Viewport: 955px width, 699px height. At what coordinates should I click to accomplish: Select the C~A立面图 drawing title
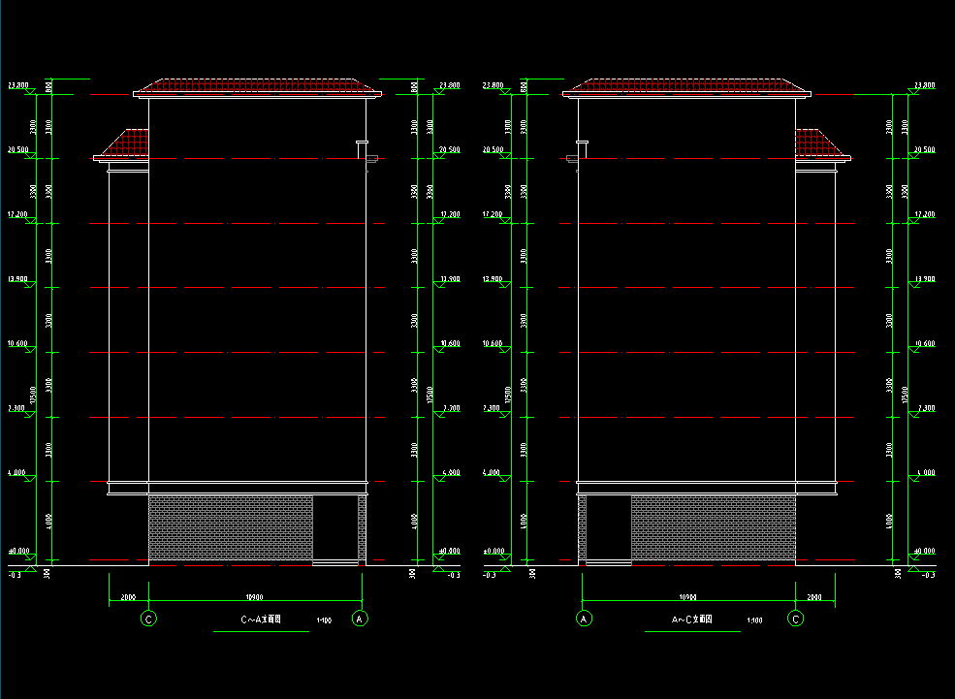click(260, 619)
